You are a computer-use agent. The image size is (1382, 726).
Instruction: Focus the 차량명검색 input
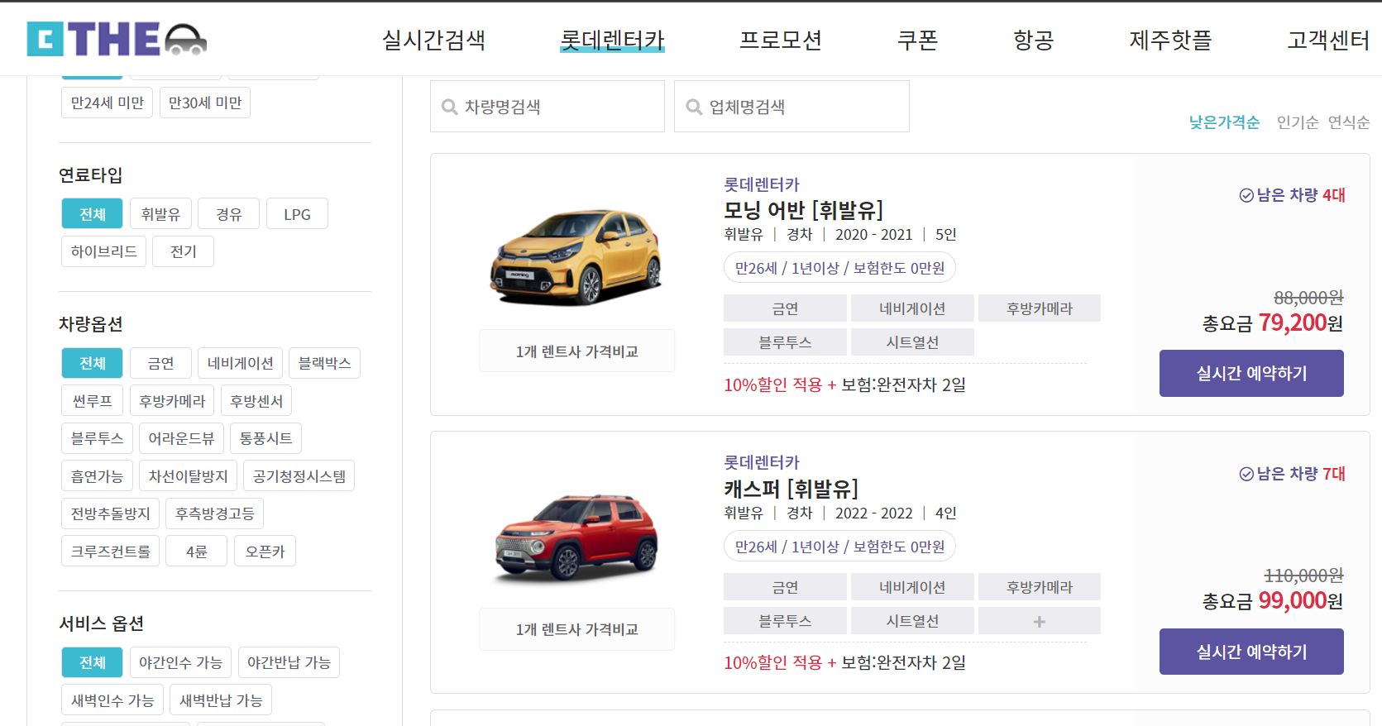pos(548,106)
